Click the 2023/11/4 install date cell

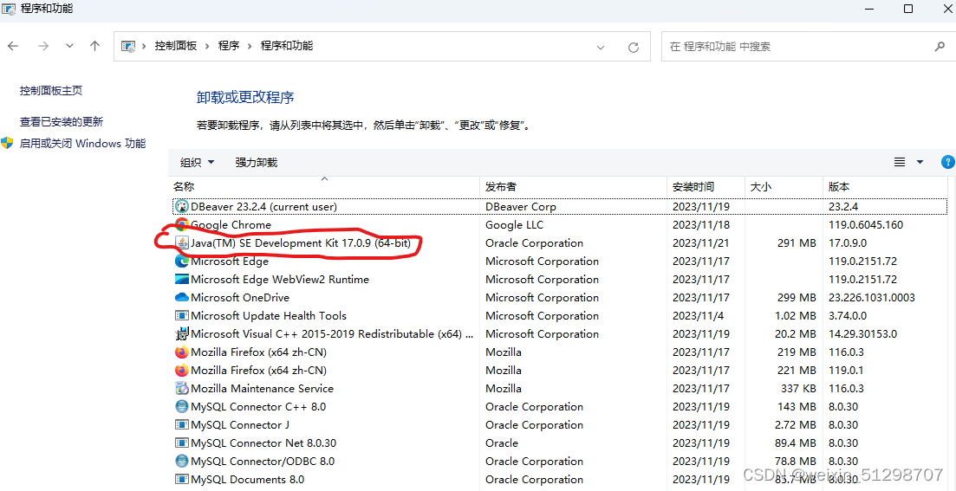698,315
